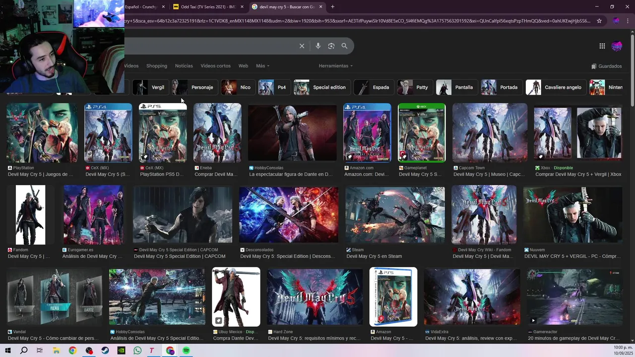Image resolution: width=635 pixels, height=357 pixels.
Task: Open Chrome profile avatar in toolbar
Action: pyautogui.click(x=616, y=21)
